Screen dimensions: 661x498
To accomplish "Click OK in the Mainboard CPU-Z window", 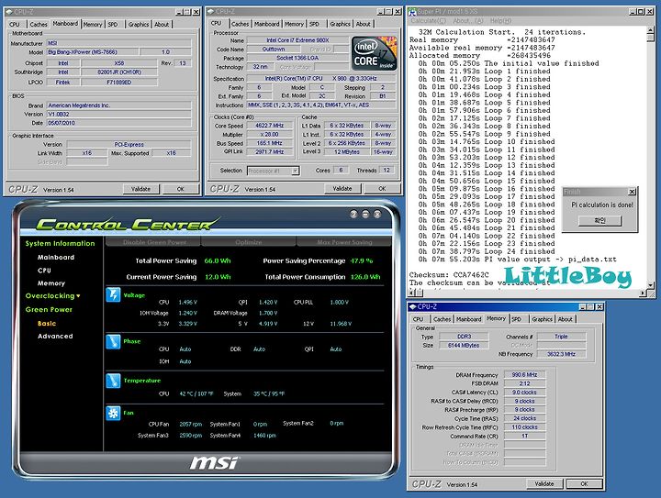I will pos(181,189).
